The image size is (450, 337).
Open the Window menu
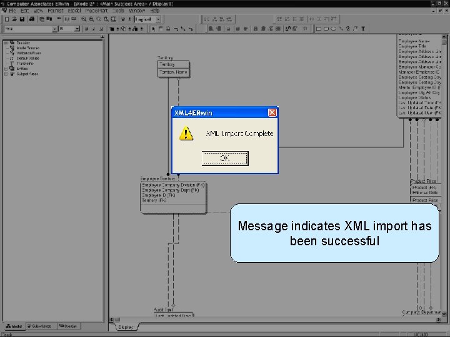[x=137, y=11]
